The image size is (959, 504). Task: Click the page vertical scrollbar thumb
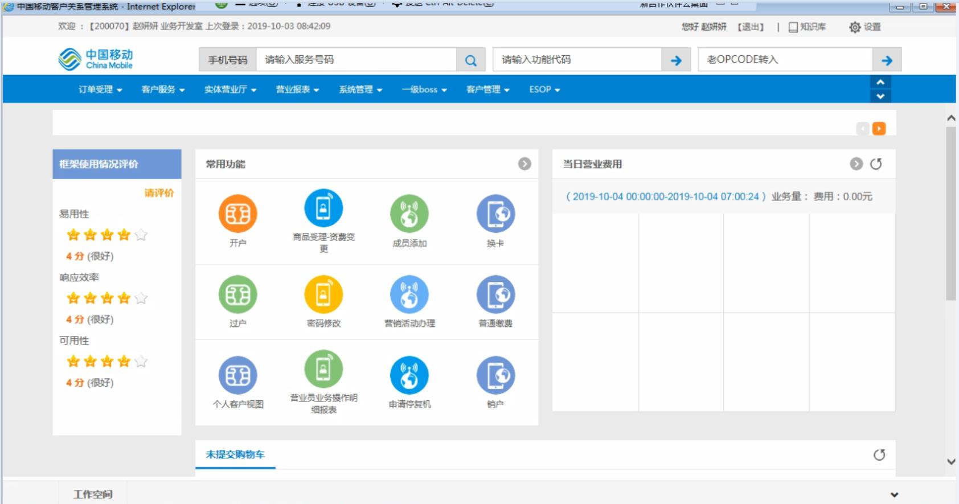(x=950, y=214)
